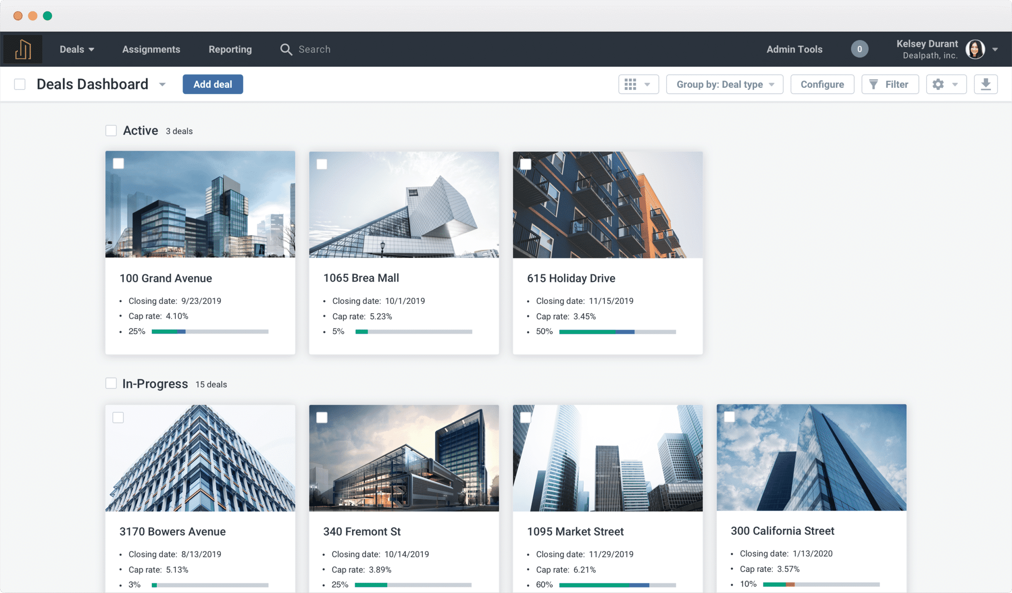Click the Dealpath building logo icon
Screen dimensions: 1012x593
(x=23, y=49)
